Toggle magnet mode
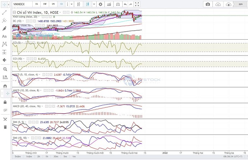The width and height of the screenshot is (248, 160). pyautogui.click(x=5, y=86)
